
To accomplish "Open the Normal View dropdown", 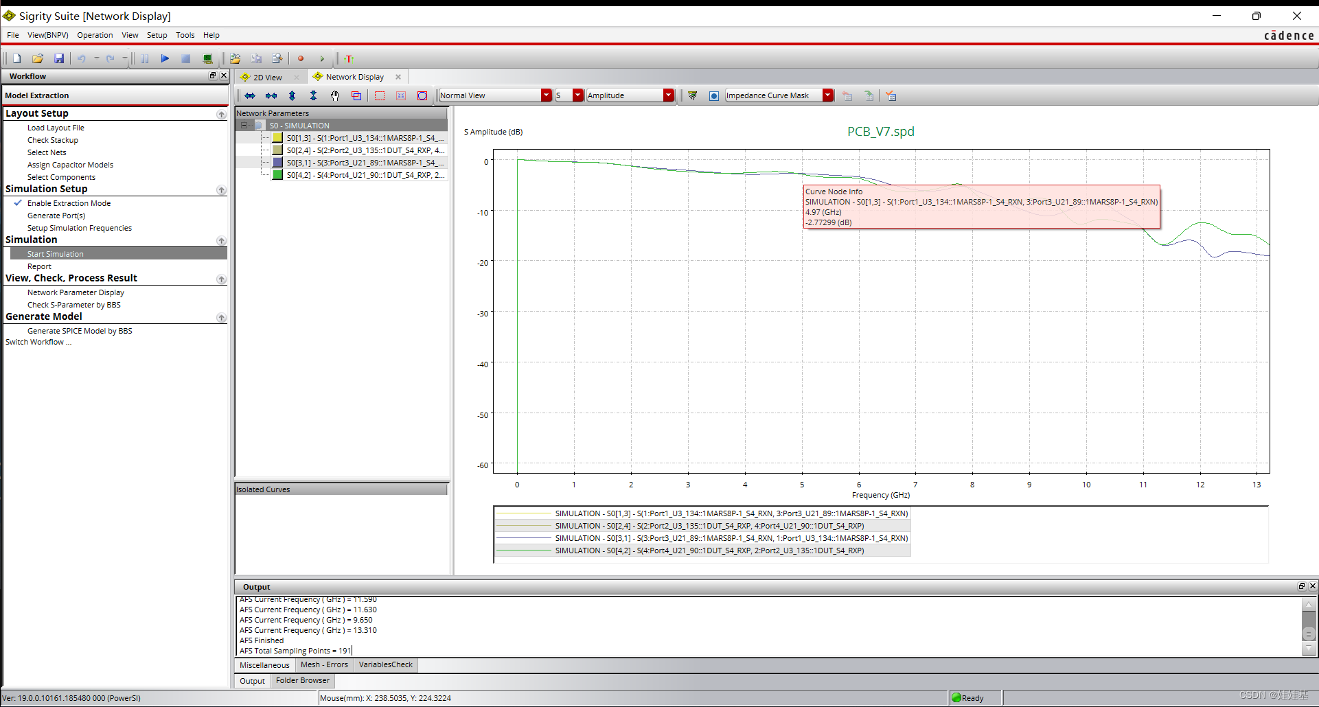I will click(x=547, y=95).
